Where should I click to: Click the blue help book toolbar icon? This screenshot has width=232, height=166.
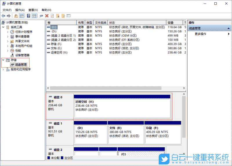tap(29, 16)
